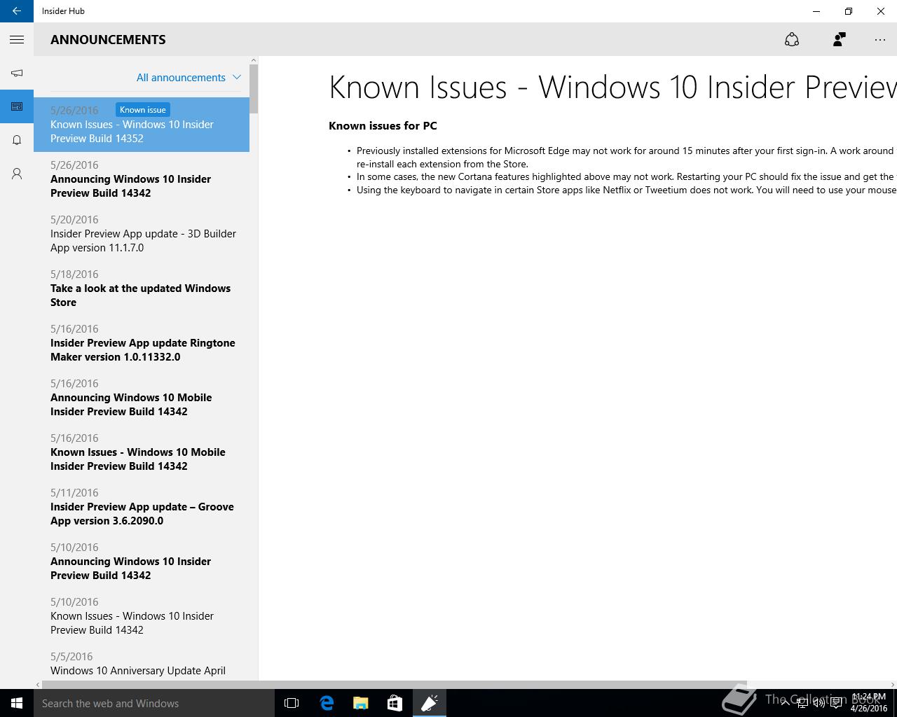Image resolution: width=897 pixels, height=717 pixels.
Task: Open Announcing Windows 10 Insider Preview Build 14342 from 5/26
Action: coord(142,179)
